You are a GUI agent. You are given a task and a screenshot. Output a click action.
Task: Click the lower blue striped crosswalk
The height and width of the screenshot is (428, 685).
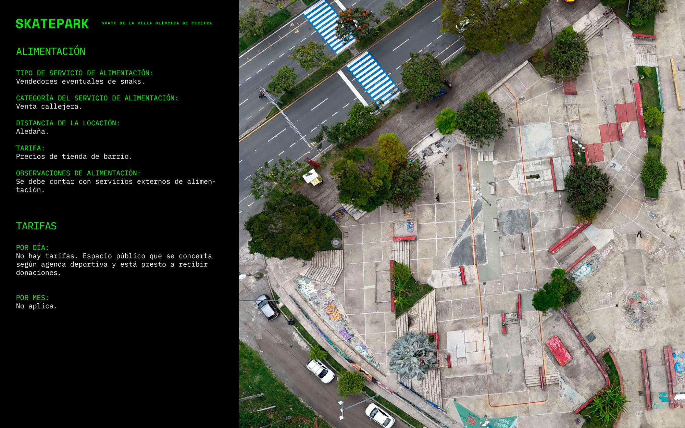373,77
